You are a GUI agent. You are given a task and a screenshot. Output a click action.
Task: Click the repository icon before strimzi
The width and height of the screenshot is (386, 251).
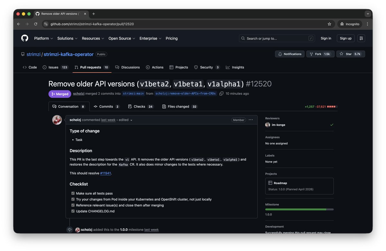tap(23, 54)
